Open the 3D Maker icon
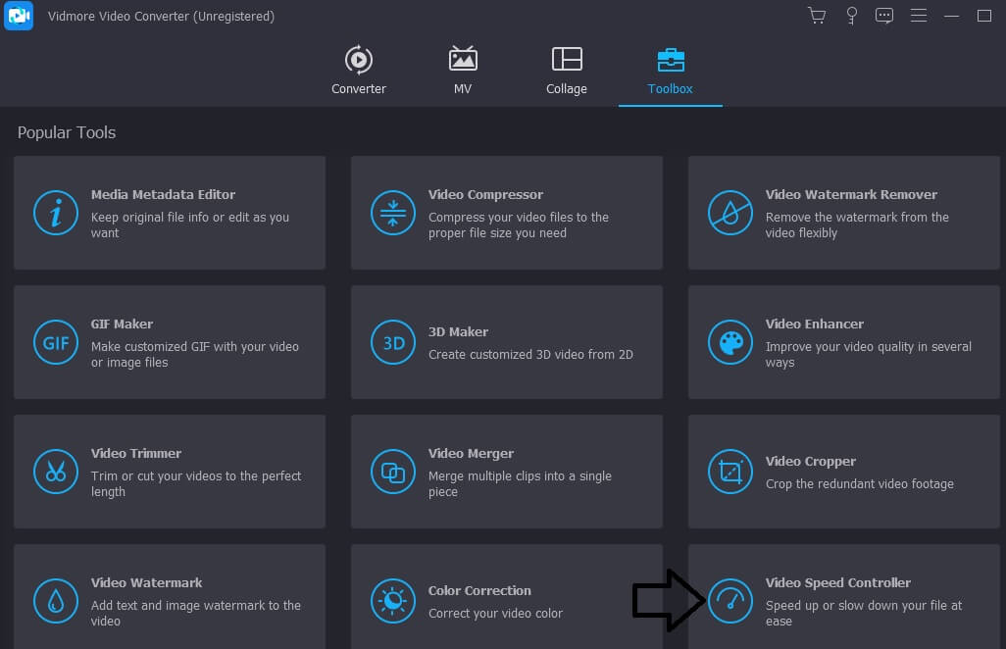 tap(393, 342)
